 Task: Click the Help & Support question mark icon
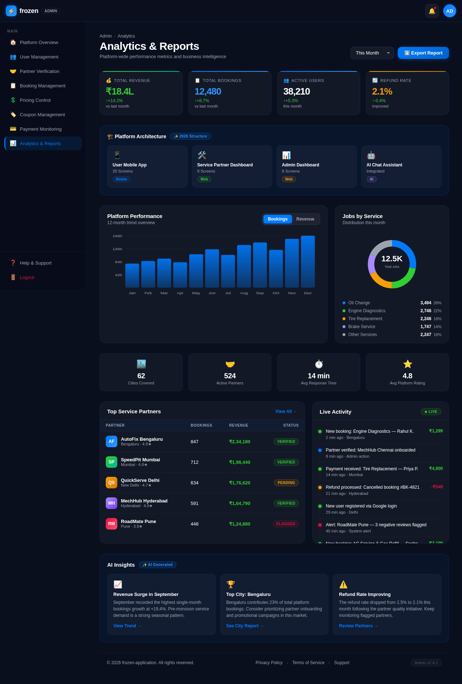pos(13,263)
